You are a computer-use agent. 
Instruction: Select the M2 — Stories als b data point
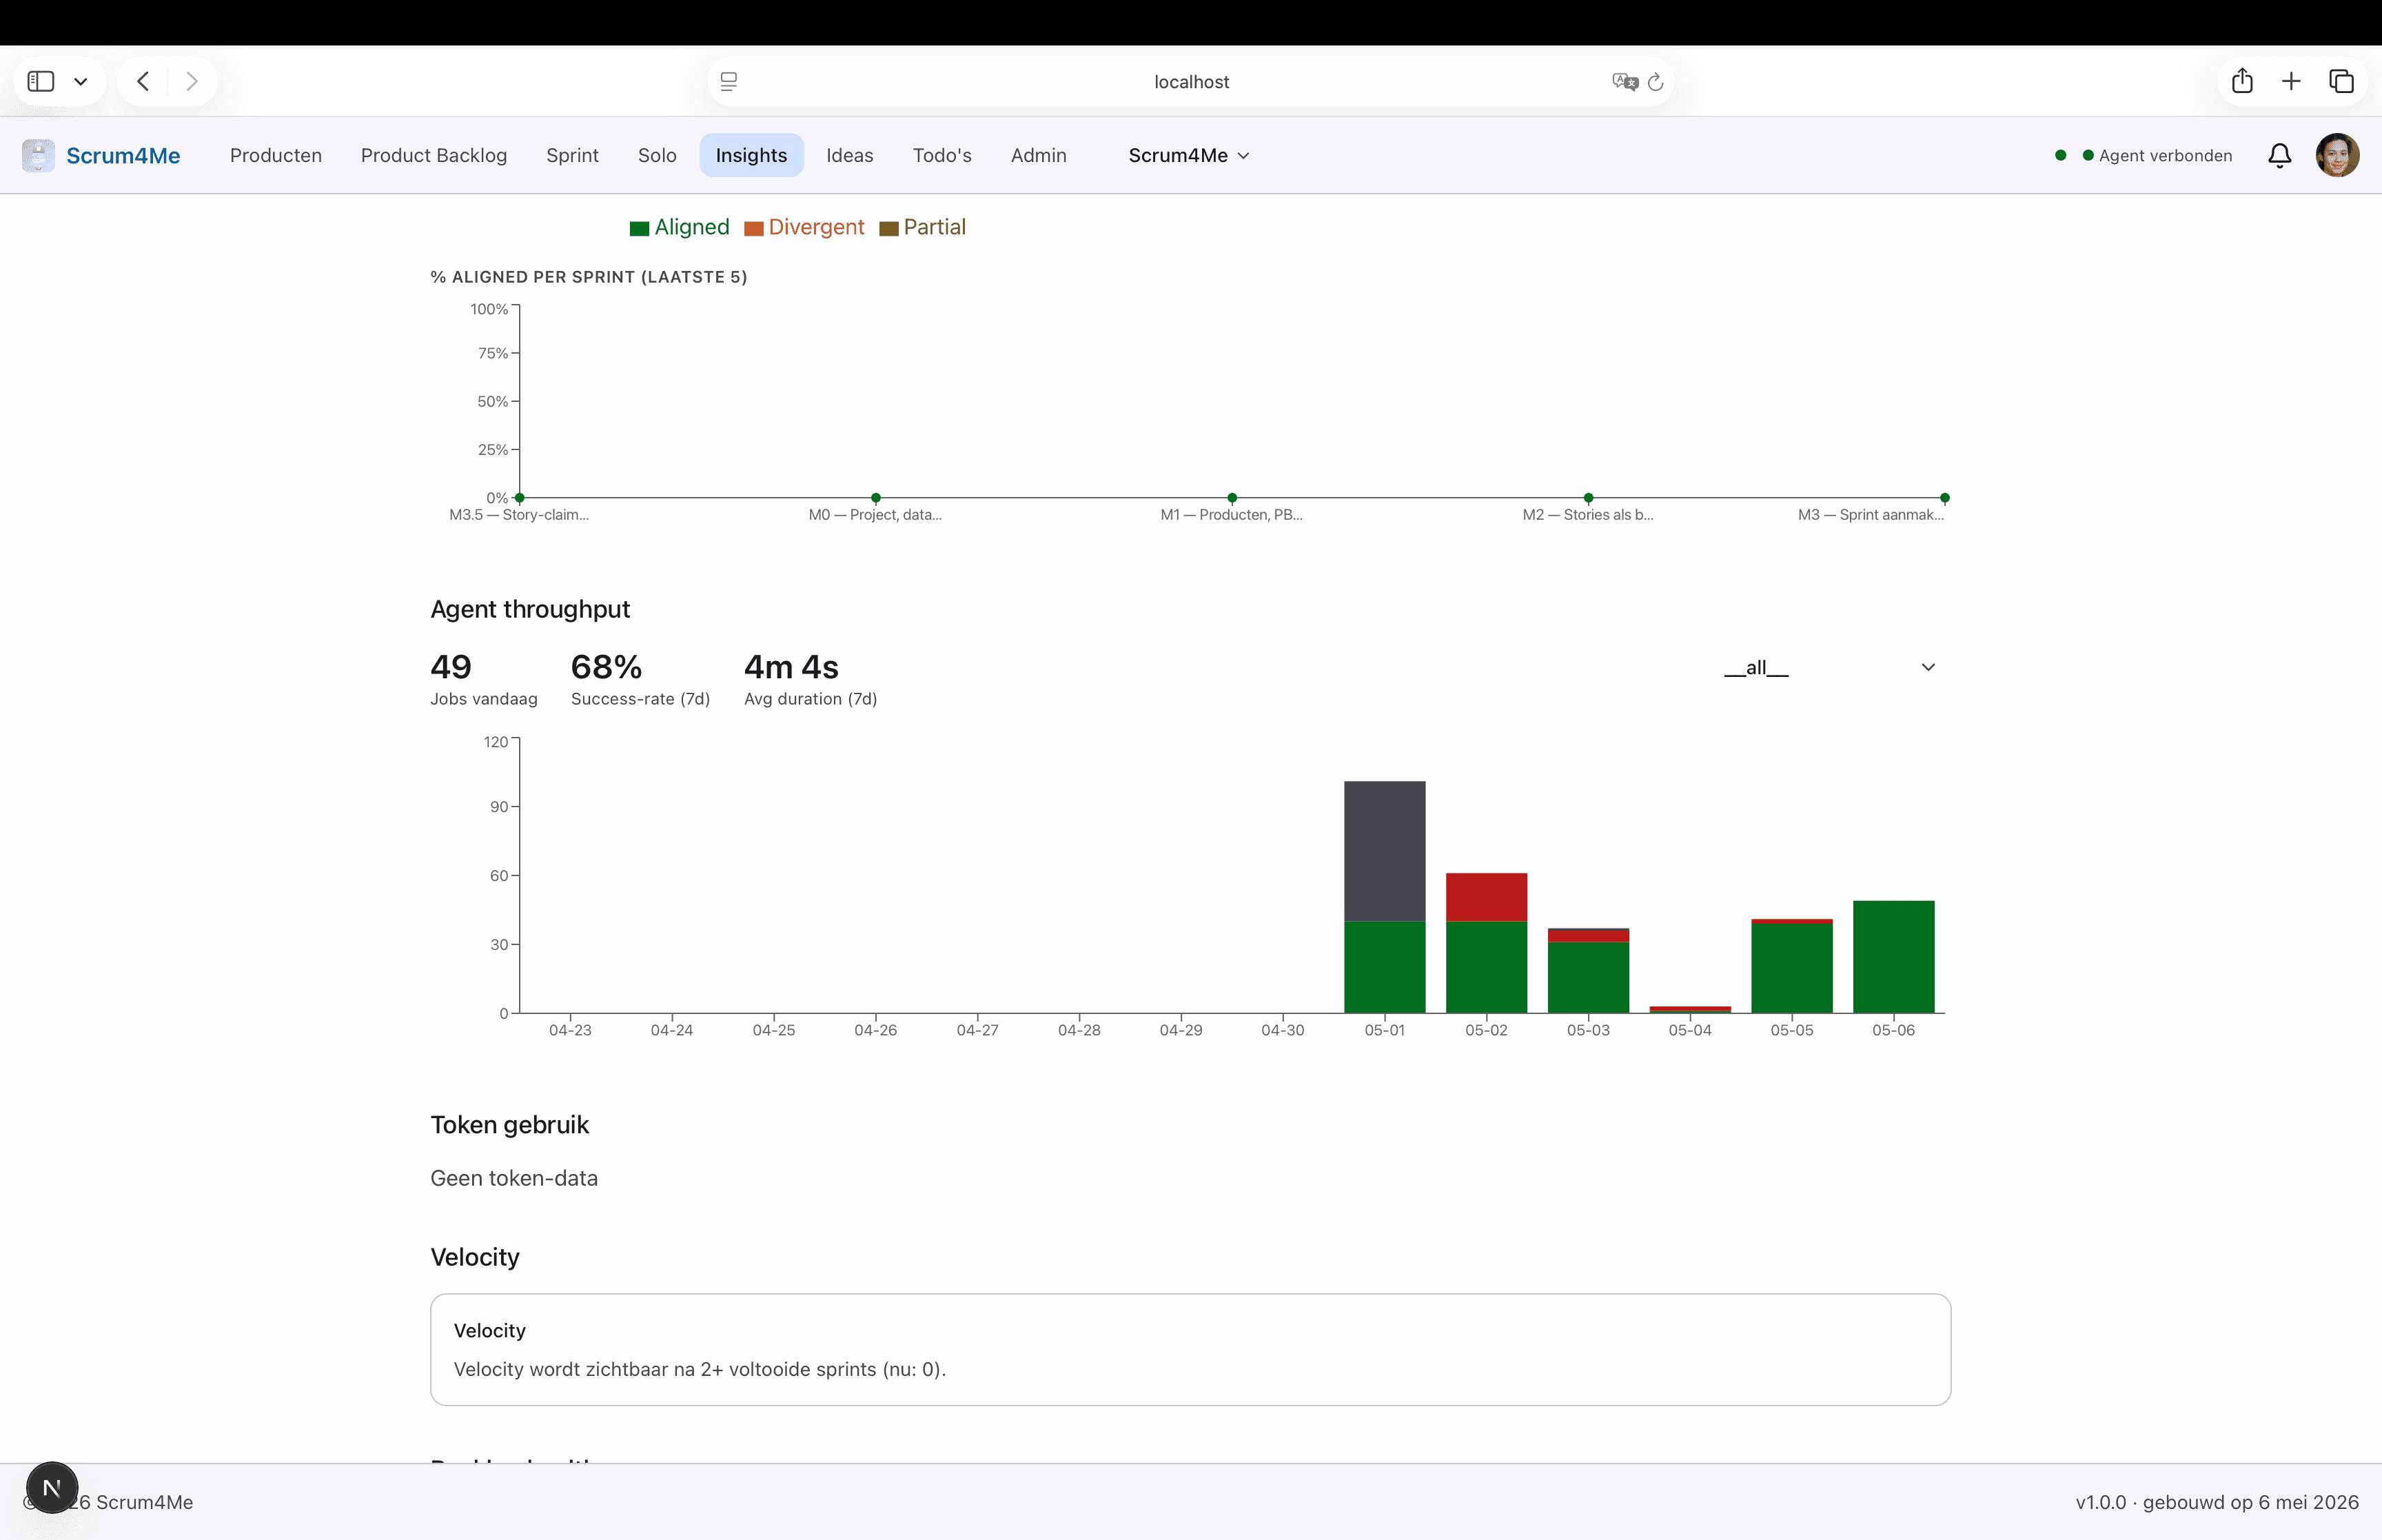[1588, 497]
